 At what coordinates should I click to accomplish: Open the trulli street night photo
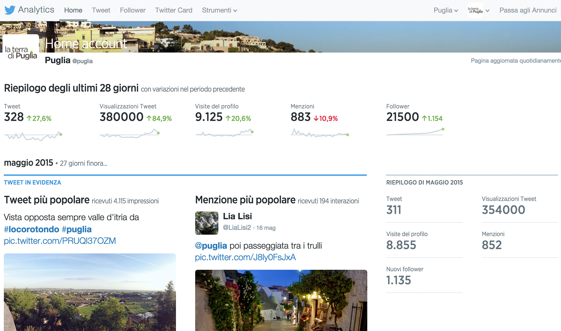click(281, 300)
